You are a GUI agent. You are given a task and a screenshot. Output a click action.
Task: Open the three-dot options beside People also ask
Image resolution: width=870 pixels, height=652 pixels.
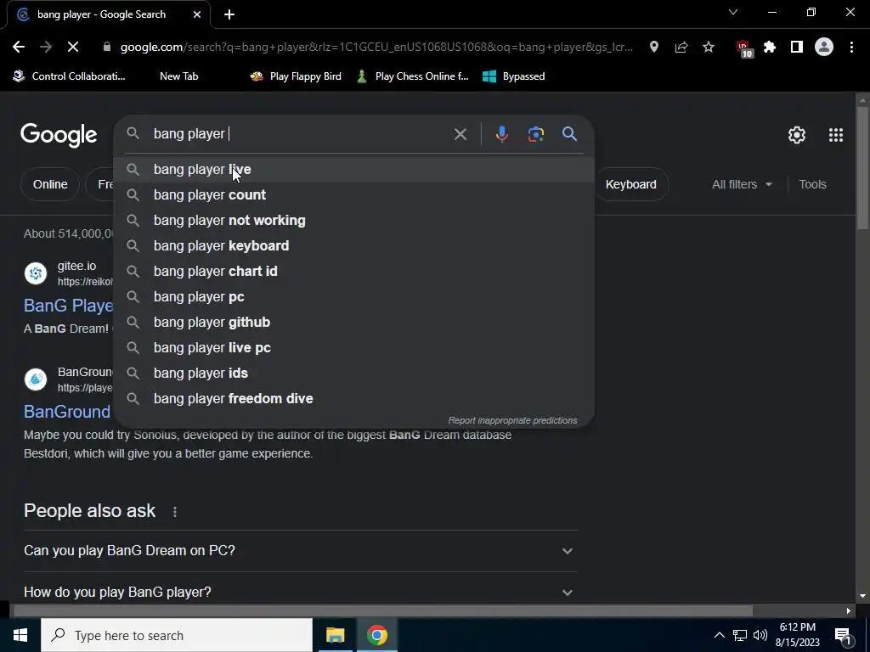coord(175,512)
